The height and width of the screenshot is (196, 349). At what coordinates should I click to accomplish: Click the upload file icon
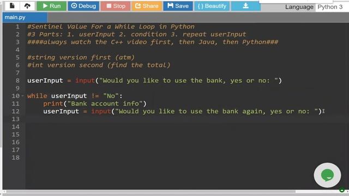tap(27, 6)
